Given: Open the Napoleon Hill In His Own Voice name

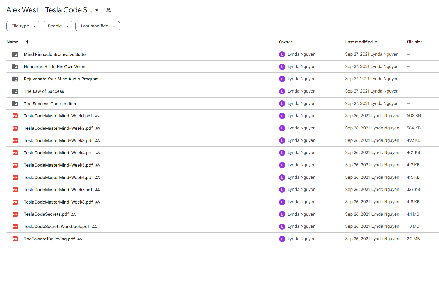Looking at the screenshot, I should pyautogui.click(x=54, y=67).
